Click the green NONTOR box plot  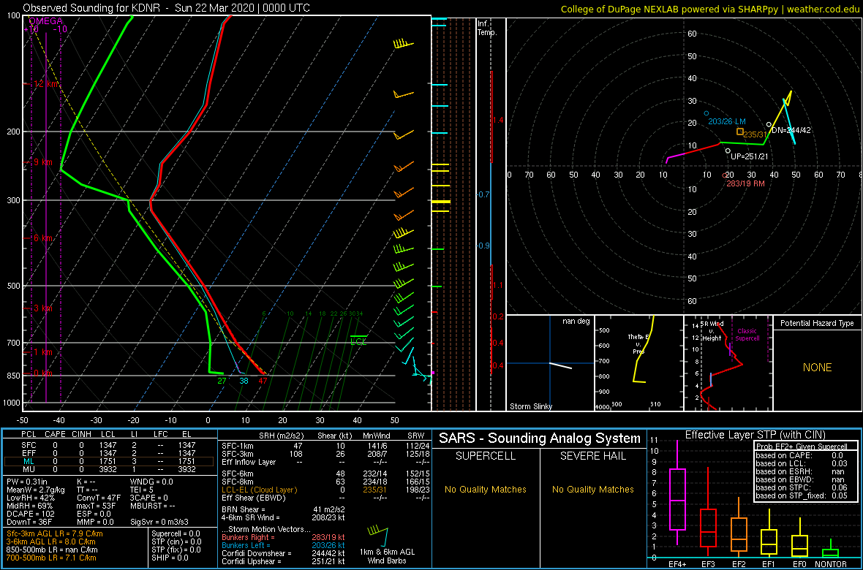[x=832, y=549]
